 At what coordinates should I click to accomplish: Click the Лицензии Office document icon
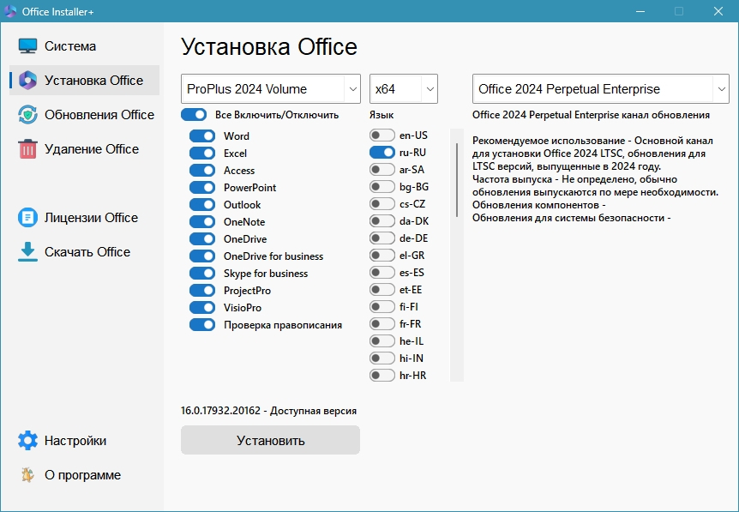coord(27,218)
